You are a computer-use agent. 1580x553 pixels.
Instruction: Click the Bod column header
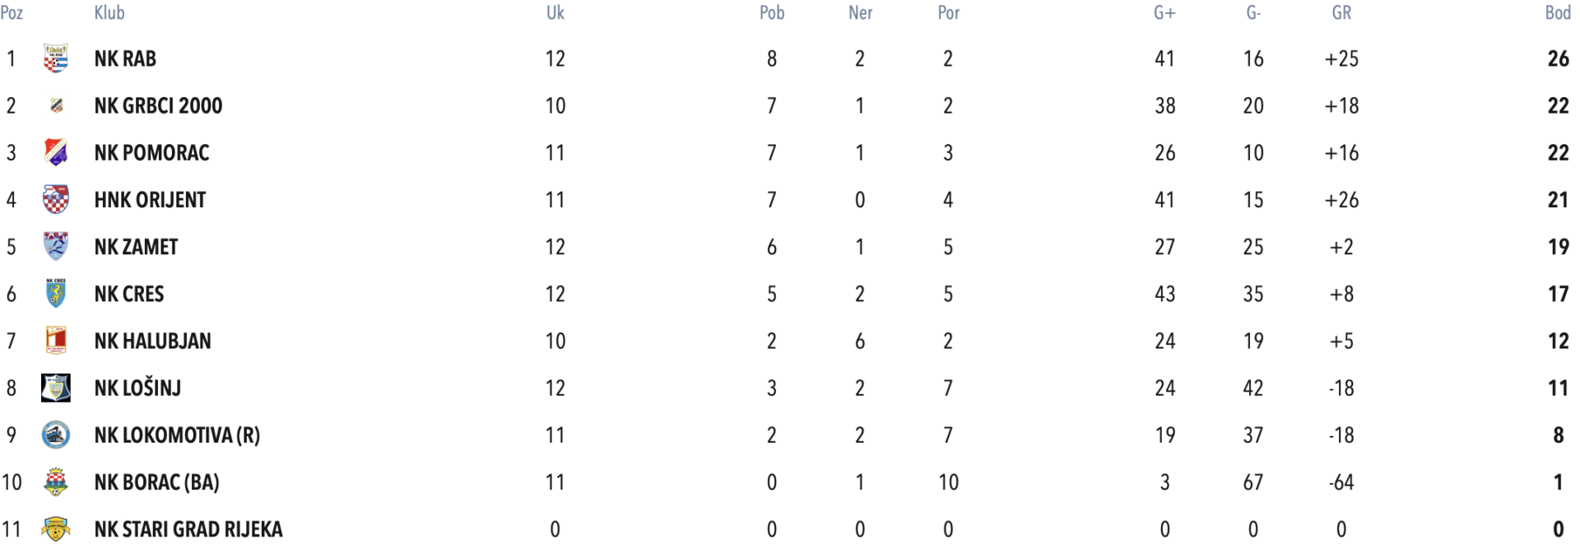[1558, 12]
